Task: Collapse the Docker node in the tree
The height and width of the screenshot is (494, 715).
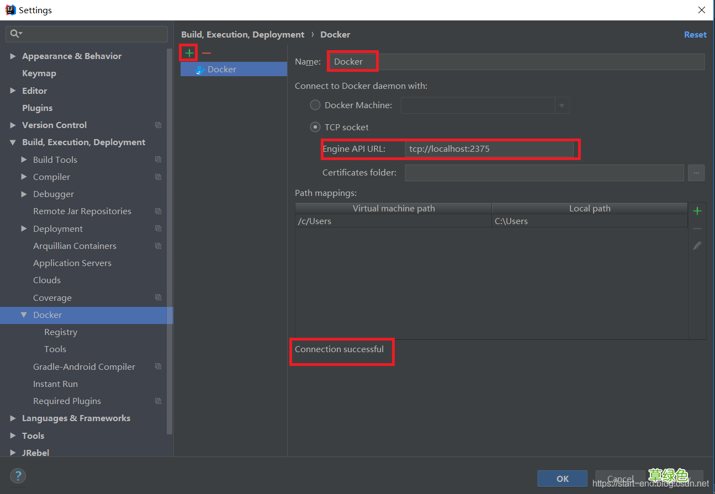Action: point(24,315)
